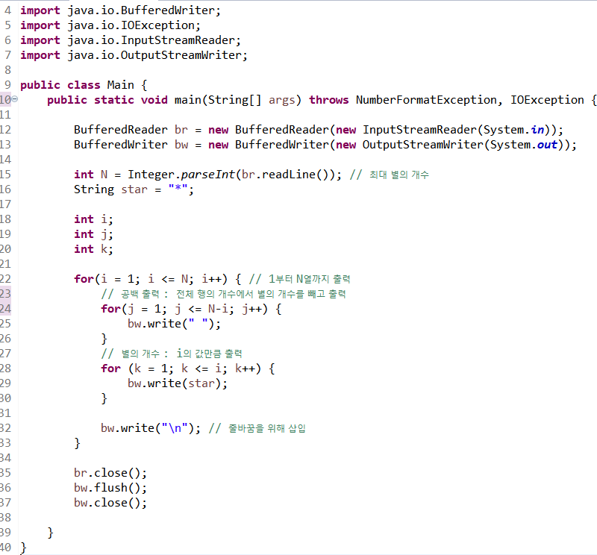Click the loop 'for (k = 1; k <= i; k++)'
Viewport: 597px width, 555px height.
(x=181, y=369)
